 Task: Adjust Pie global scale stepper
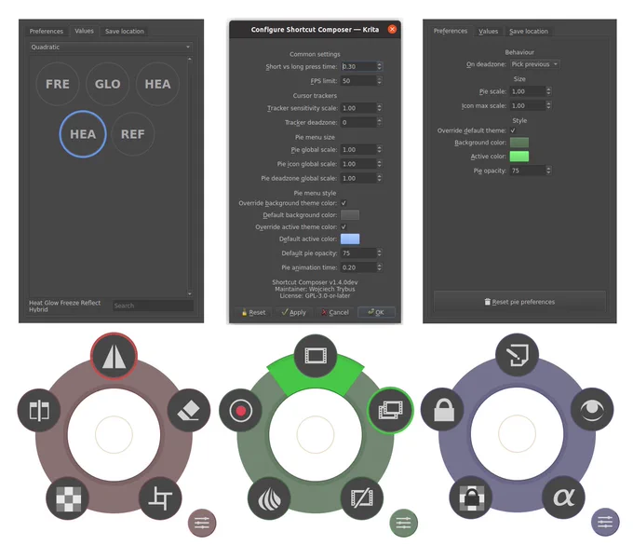pyautogui.click(x=379, y=149)
